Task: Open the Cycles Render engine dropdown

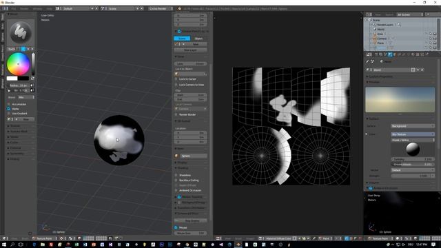Action: [x=161, y=9]
